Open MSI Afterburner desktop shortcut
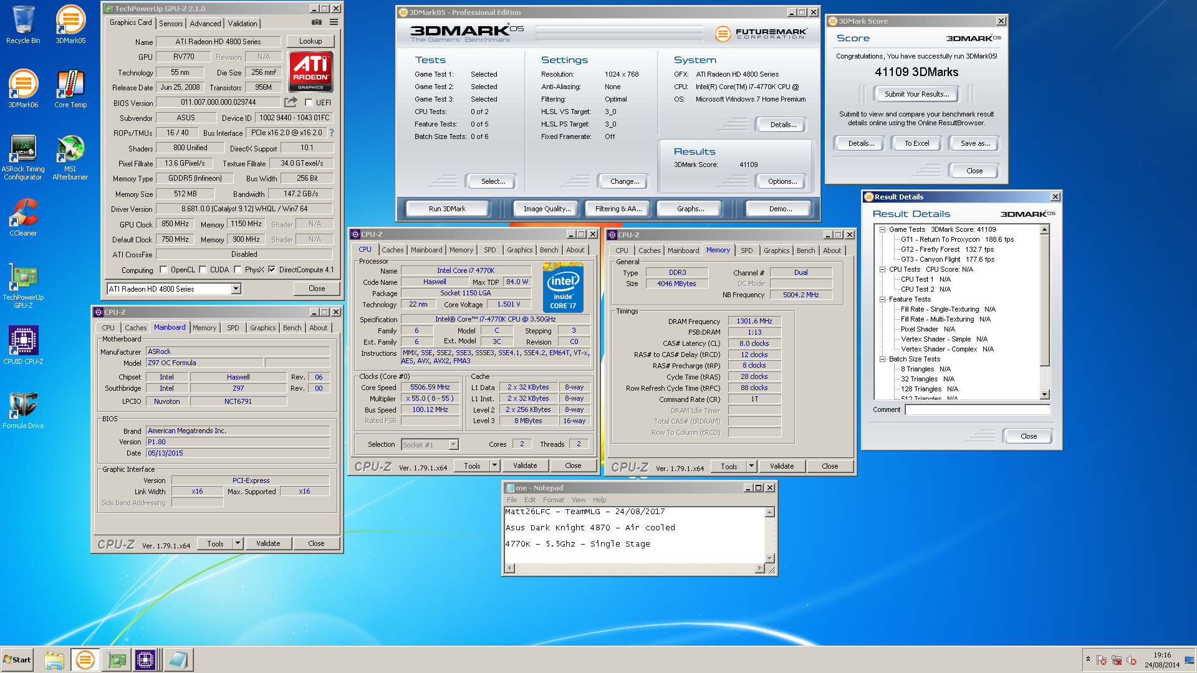This screenshot has width=1197, height=673. coord(70,158)
